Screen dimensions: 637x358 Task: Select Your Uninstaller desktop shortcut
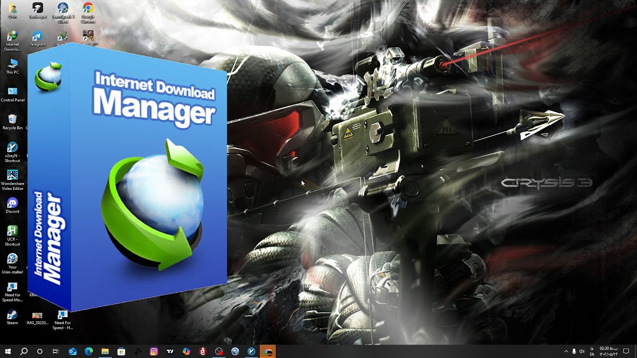pyautogui.click(x=12, y=264)
